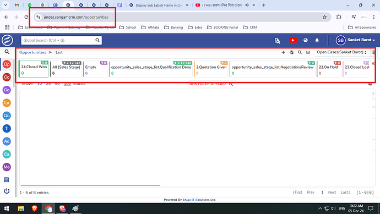Screen dimensions: 380x214
Task: Switch to 'Display Sub Labels Name' tab
Action: click(x=159, y=5)
